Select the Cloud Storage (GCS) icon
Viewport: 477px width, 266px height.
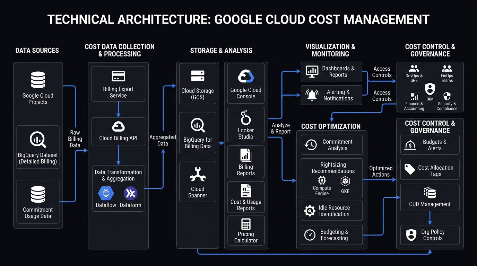click(198, 76)
